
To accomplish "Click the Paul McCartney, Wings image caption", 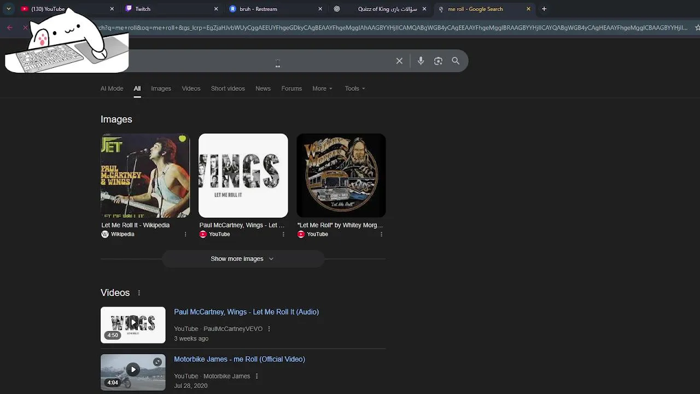I will pos(242,225).
